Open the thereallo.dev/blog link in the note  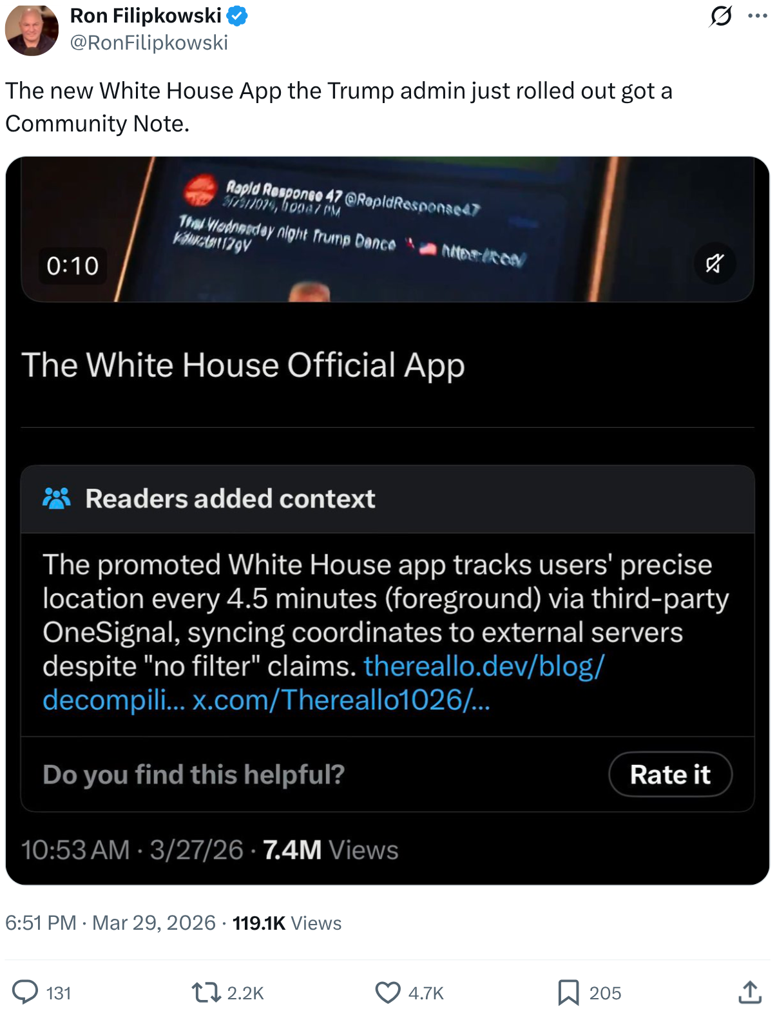tap(483, 666)
